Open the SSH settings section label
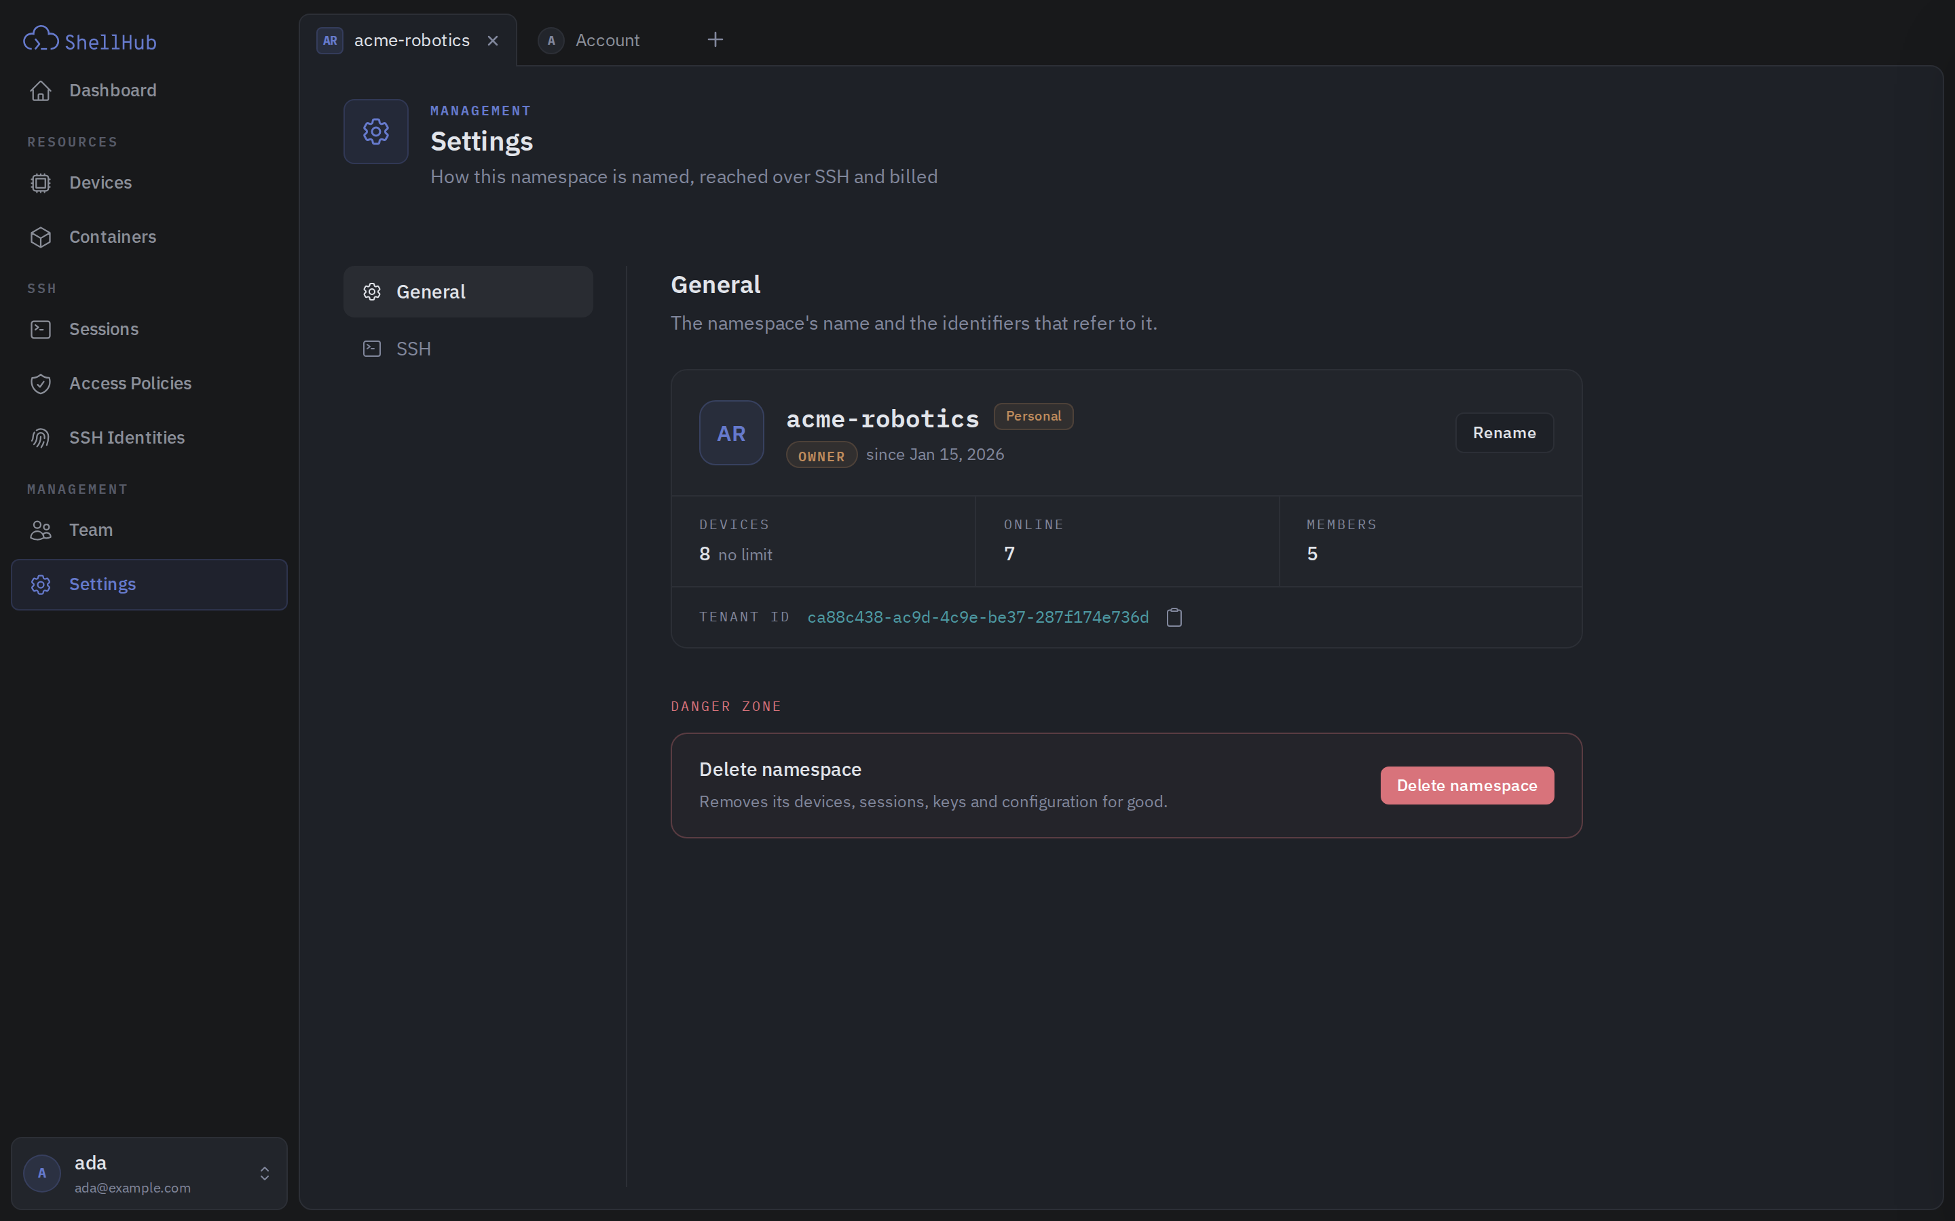The image size is (1955, 1221). [x=413, y=349]
